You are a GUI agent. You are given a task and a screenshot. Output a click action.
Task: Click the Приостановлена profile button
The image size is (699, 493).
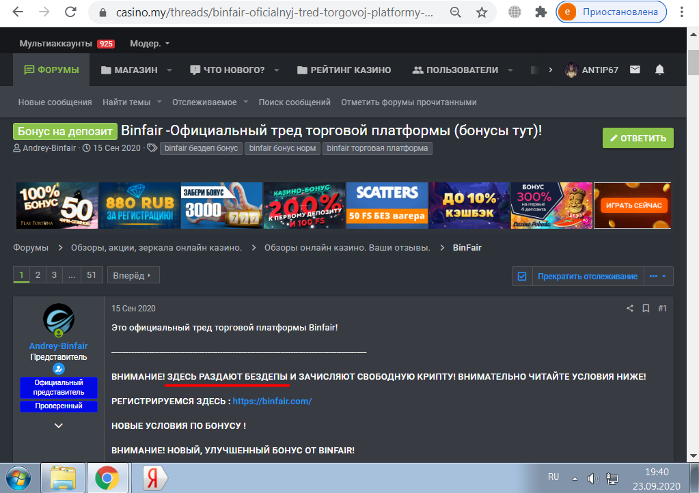tap(611, 12)
